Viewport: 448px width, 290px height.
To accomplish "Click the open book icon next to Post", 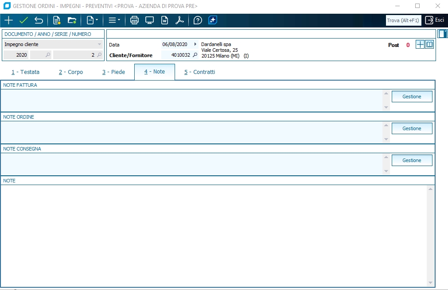I will (429, 45).
